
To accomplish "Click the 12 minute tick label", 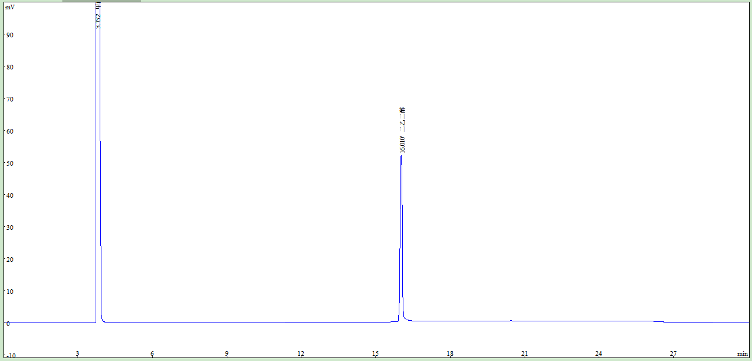I will pos(301,354).
